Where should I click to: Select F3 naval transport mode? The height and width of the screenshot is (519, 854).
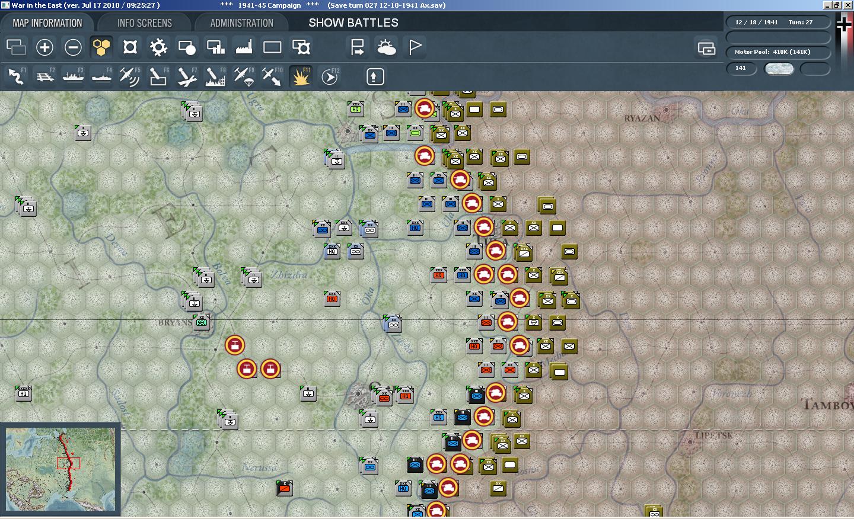pos(73,76)
